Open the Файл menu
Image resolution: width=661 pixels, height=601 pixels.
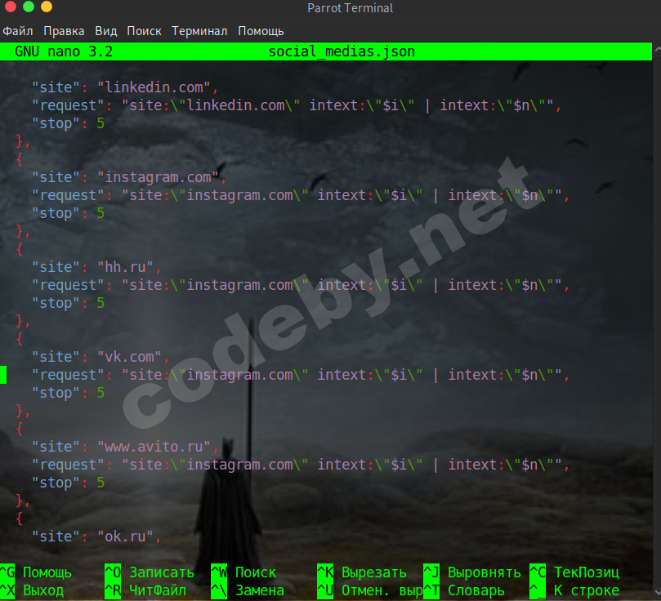[18, 31]
